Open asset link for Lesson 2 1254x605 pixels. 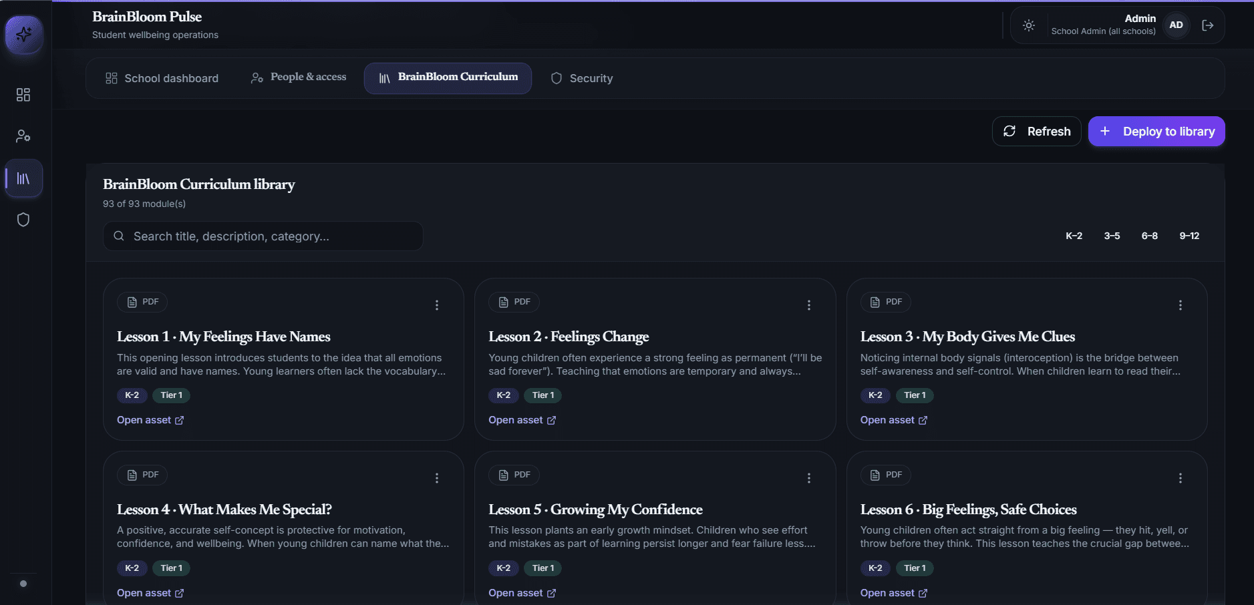(522, 420)
